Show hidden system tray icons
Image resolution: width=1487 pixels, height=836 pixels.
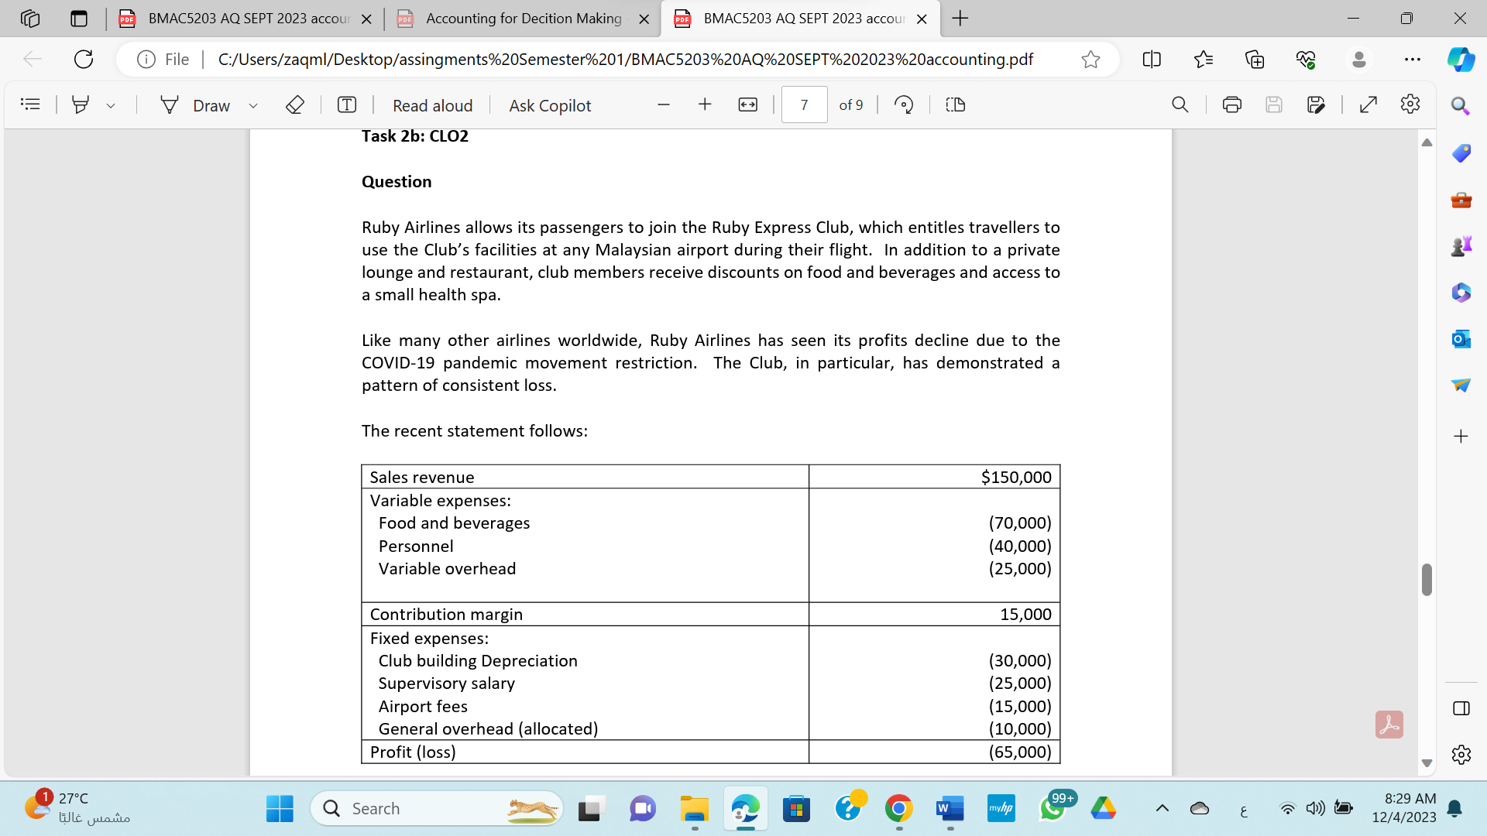point(1162,808)
